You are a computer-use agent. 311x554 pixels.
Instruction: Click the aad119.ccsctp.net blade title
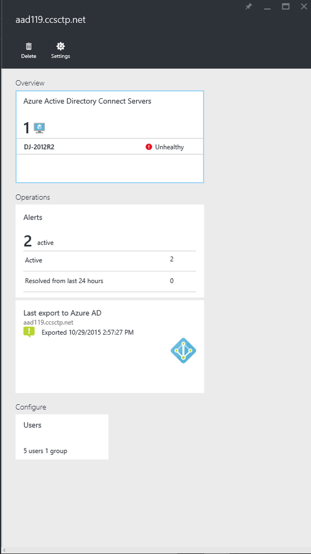51,20
